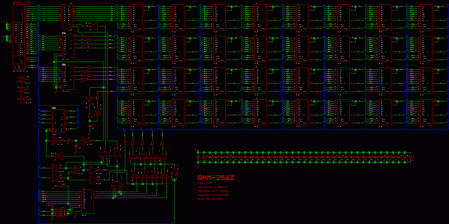
Task: Select the top-left RAM chip in the memory array
Action: [x=137, y=17]
